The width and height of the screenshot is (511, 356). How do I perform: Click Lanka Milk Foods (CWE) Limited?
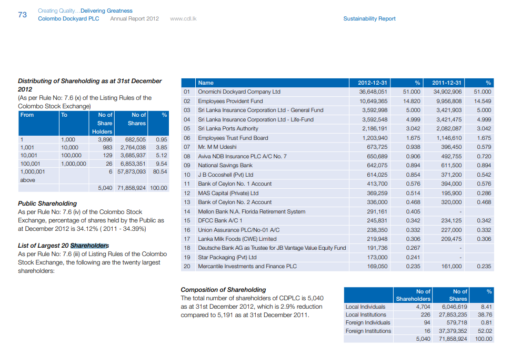click(237, 239)
